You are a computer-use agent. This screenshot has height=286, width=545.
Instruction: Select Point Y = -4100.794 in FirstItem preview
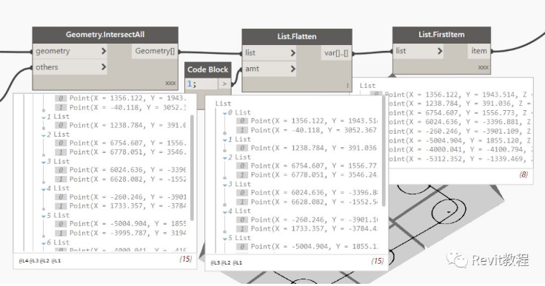coord(461,149)
